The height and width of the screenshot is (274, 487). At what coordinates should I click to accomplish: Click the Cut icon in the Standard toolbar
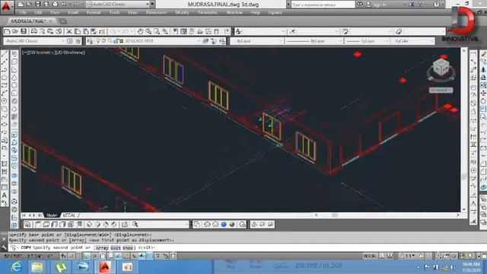click(69, 31)
